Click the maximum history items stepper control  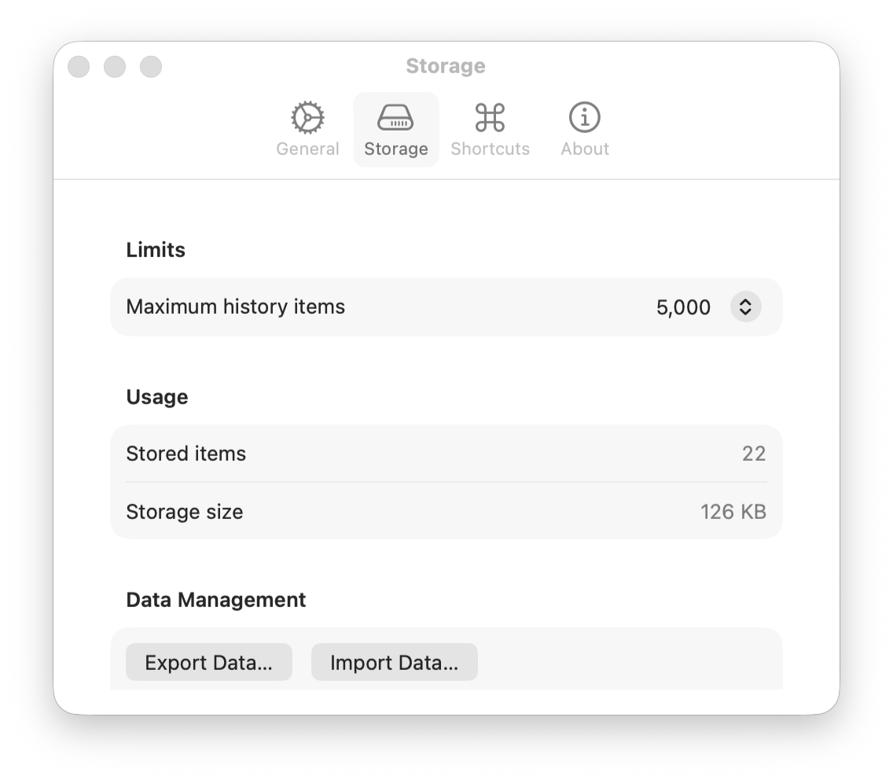(x=745, y=307)
